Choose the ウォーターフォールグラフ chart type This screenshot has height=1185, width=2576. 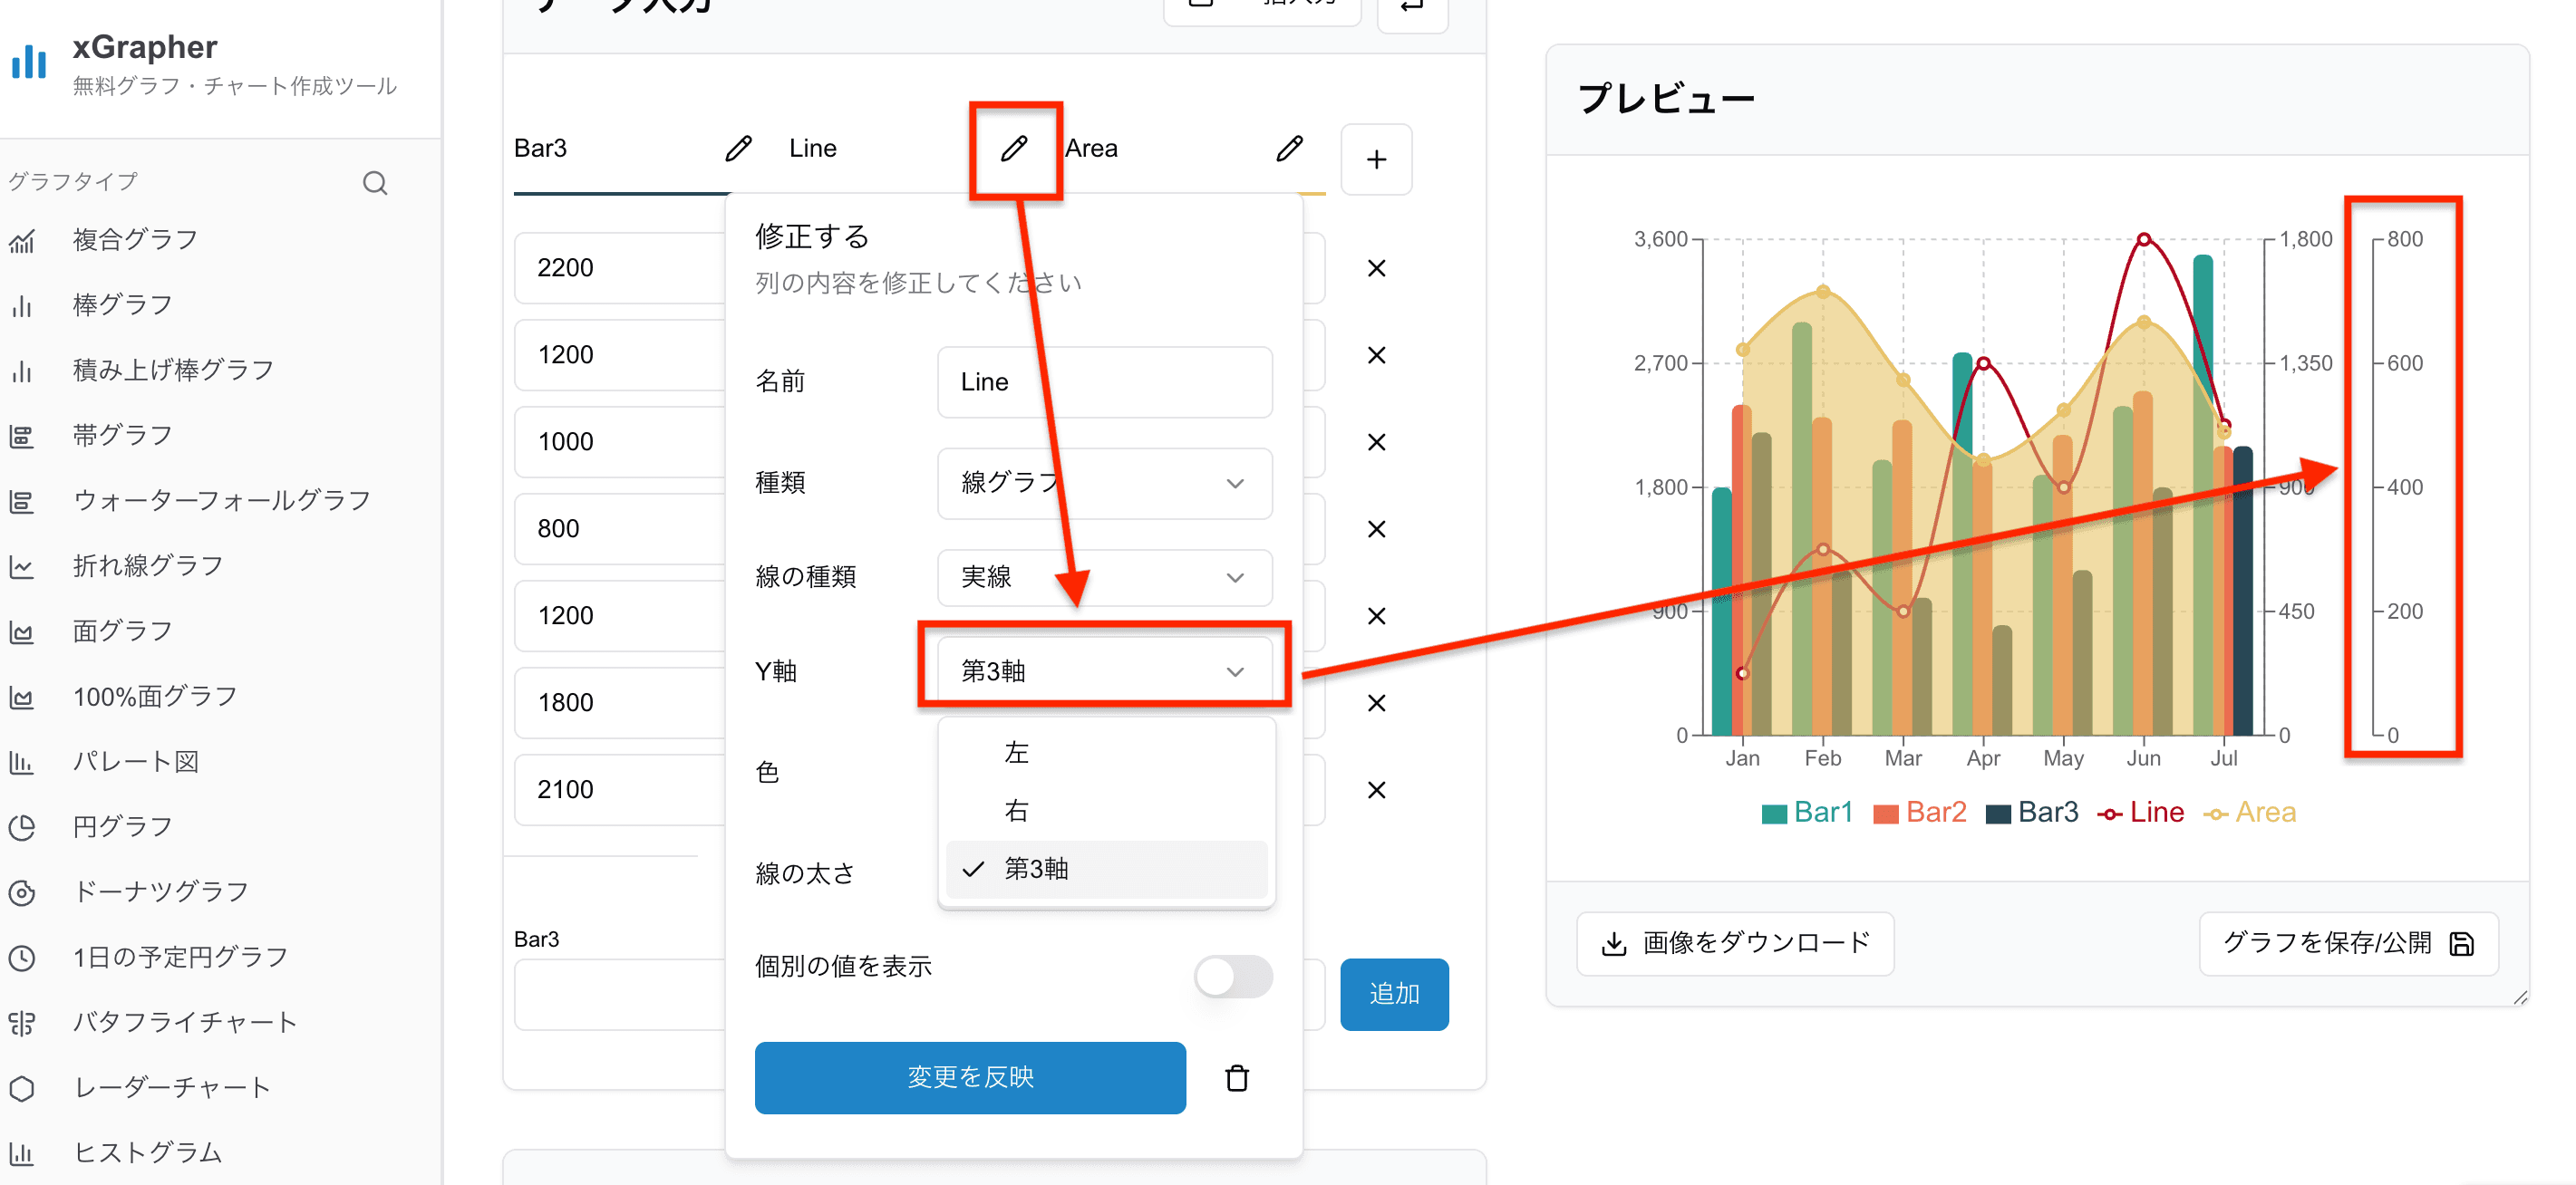click(x=222, y=499)
